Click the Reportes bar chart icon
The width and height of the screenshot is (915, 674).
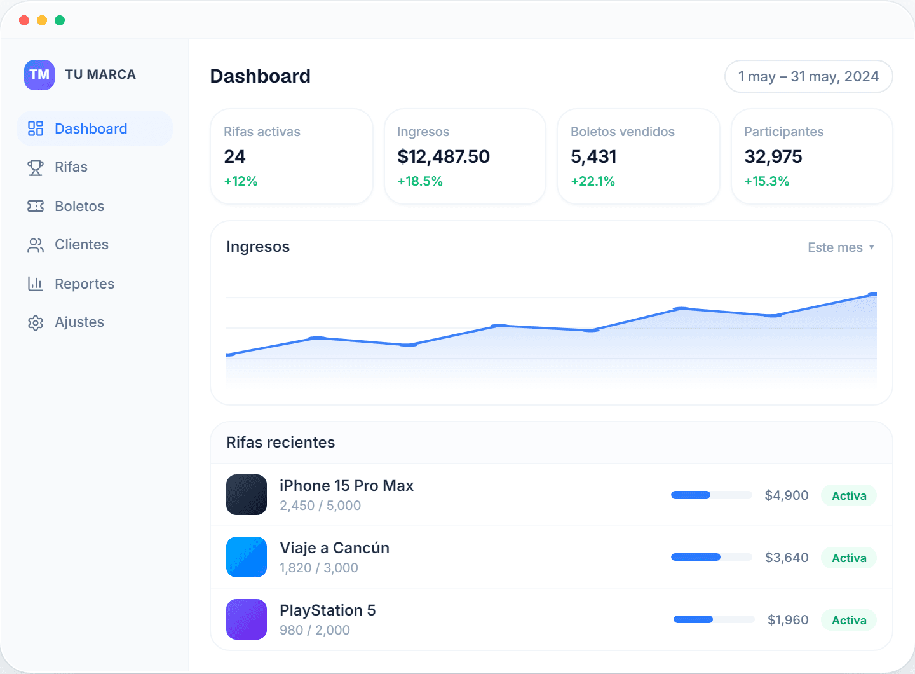(36, 284)
